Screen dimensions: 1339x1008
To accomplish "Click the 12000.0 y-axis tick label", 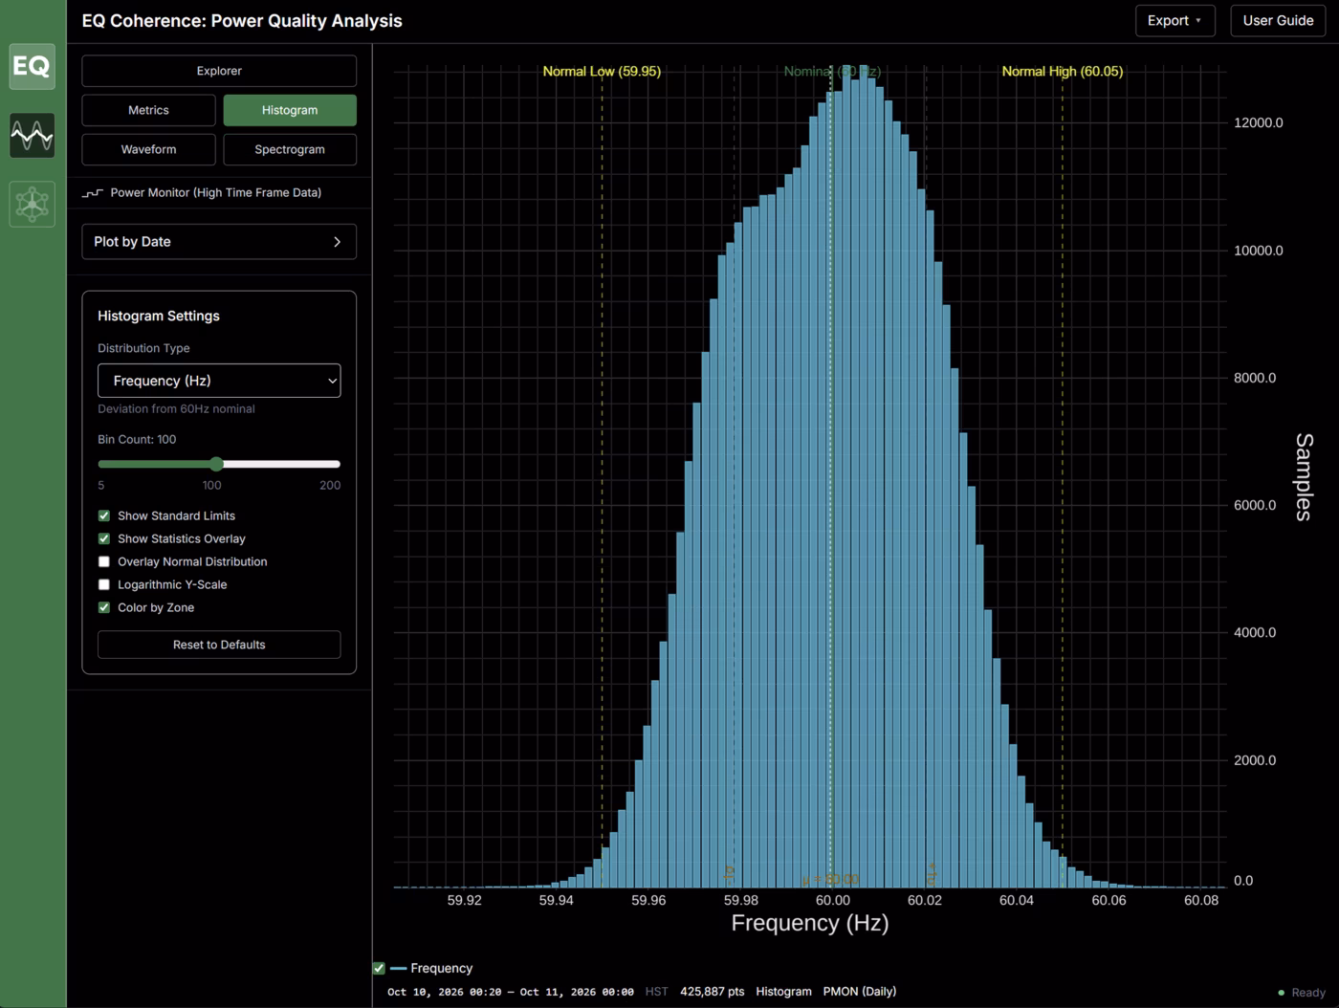I will tap(1258, 122).
